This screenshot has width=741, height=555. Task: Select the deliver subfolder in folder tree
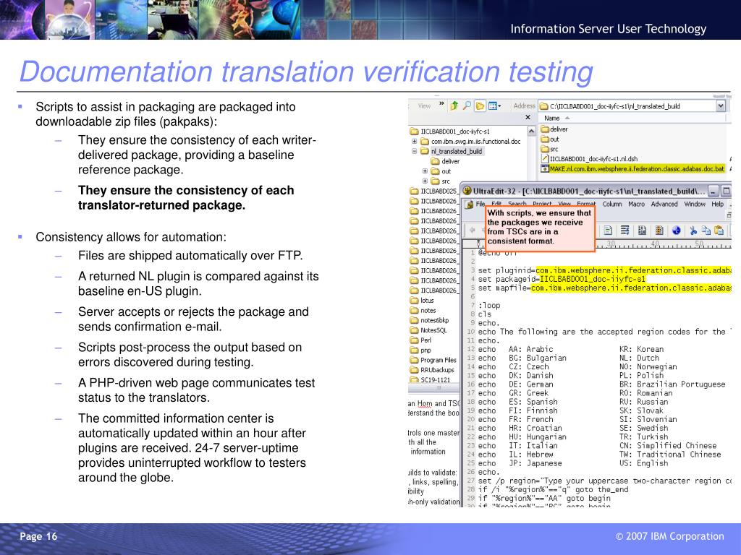tap(445, 161)
